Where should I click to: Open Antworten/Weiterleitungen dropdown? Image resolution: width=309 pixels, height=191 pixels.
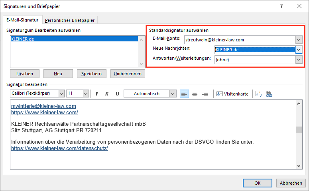(299, 60)
